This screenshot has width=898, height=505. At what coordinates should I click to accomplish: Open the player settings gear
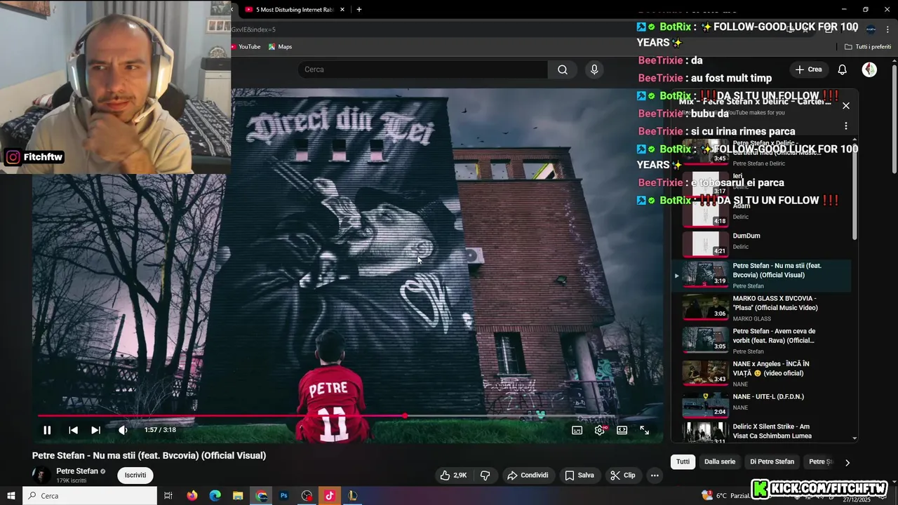pos(600,430)
